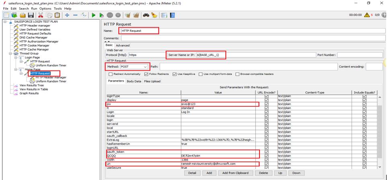Click Start no pauses icon

101,15
